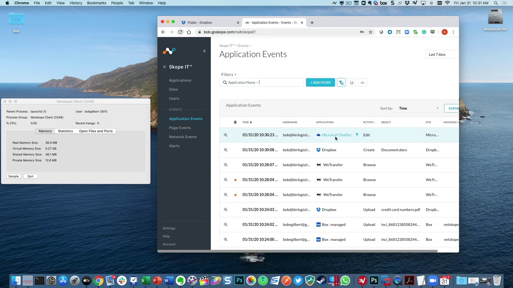Image resolution: width=513 pixels, height=288 pixels.
Task: Switch to the Public - Dropbox browser tab
Action: click(200, 23)
